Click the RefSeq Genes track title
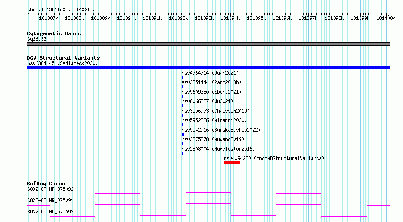 click(x=46, y=184)
